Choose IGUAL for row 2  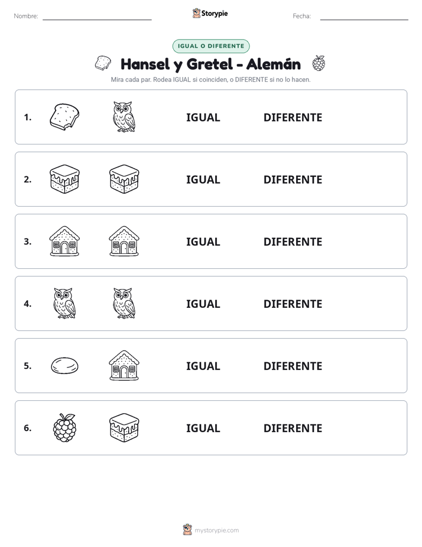[x=203, y=179]
